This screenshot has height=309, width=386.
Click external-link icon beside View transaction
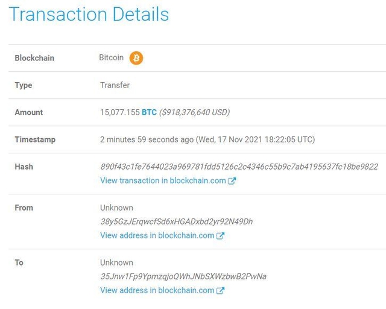(232, 181)
